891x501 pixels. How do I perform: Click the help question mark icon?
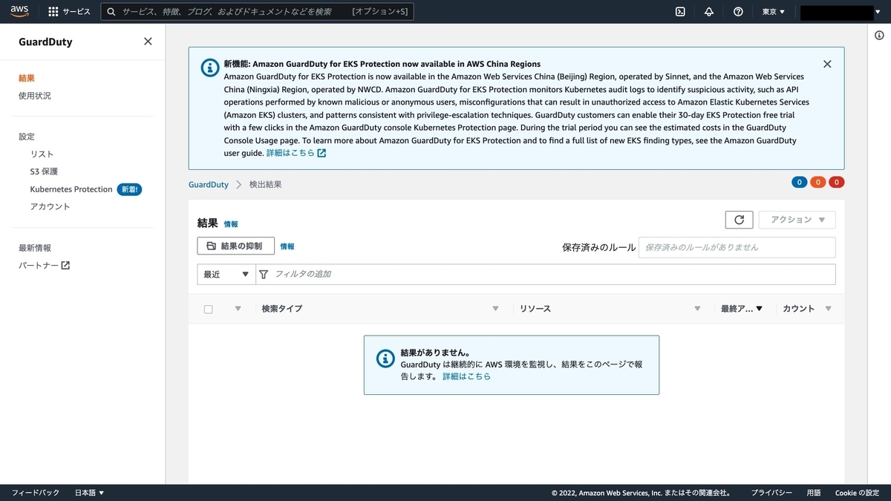coord(737,11)
